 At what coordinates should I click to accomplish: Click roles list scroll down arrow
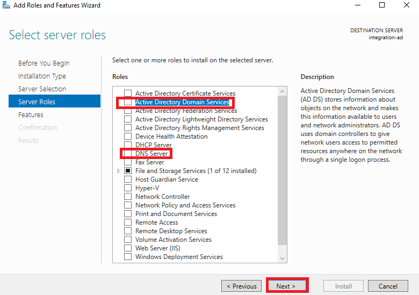click(x=282, y=258)
